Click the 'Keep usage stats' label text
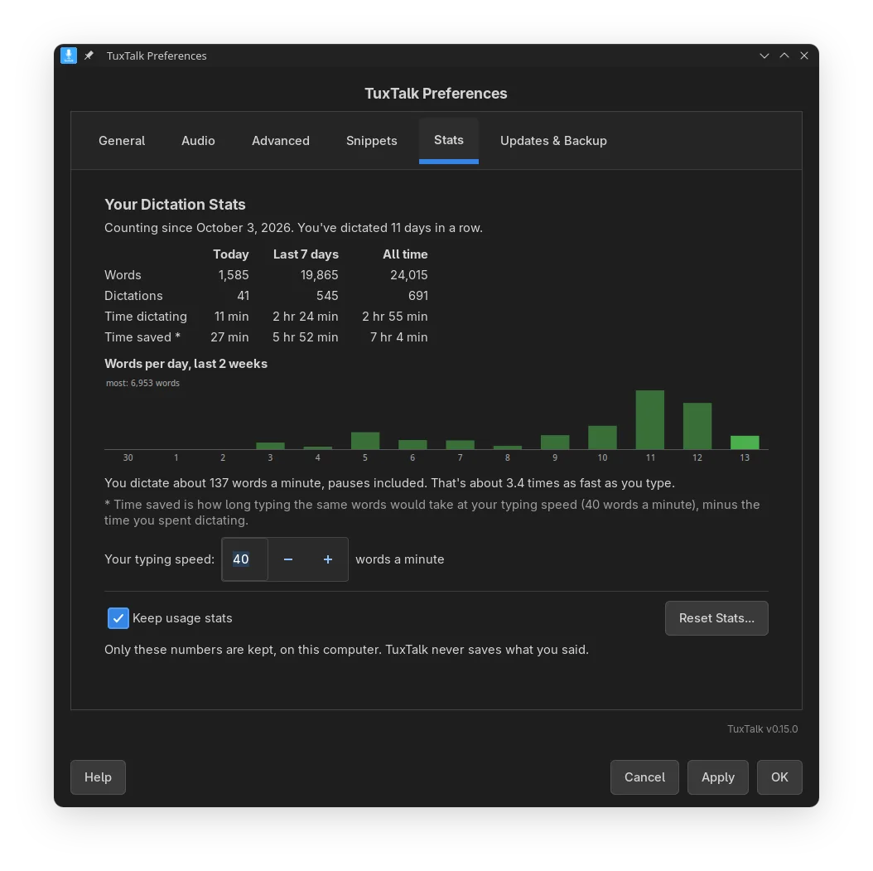 pyautogui.click(x=182, y=618)
